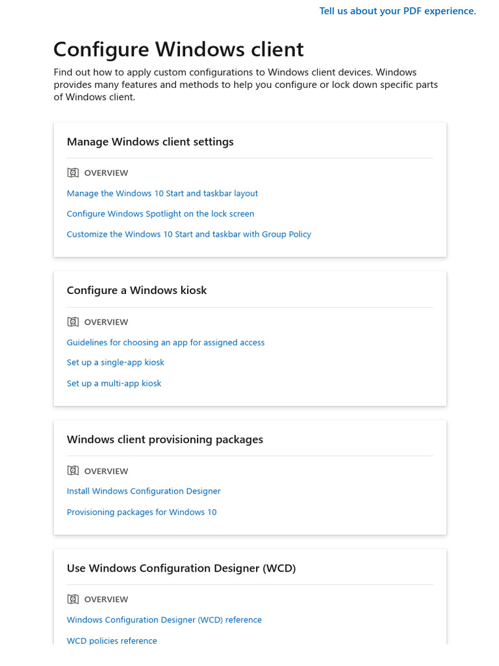Image resolution: width=499 pixels, height=666 pixels.
Task: Click the Configure a Windows kiosk heading
Action: (136, 290)
